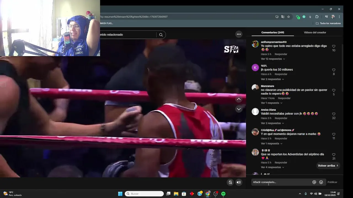Open the three-dots more options menu on video

tap(239, 34)
